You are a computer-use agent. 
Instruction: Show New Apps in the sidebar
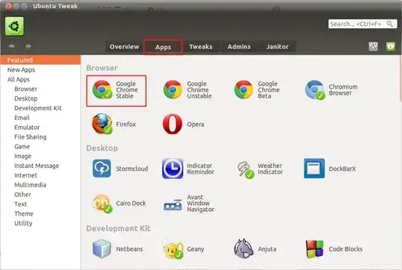(x=21, y=70)
